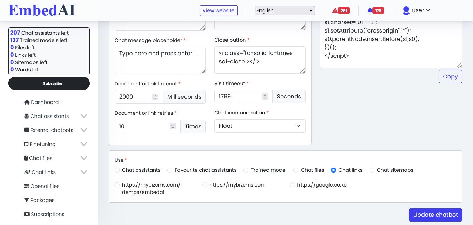Select the Trained model radio option

coord(246,170)
